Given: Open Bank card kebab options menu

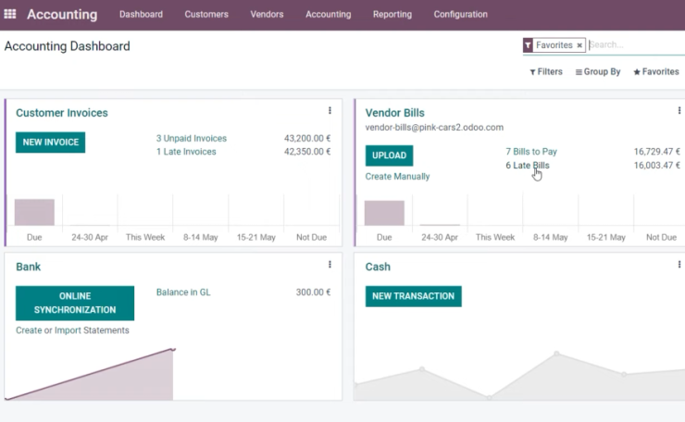Looking at the screenshot, I should click(330, 265).
